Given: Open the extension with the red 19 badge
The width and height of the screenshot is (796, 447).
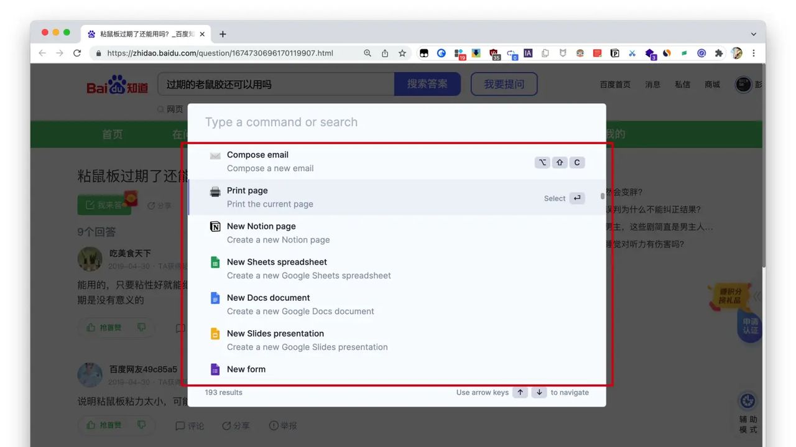Looking at the screenshot, I should (x=459, y=54).
